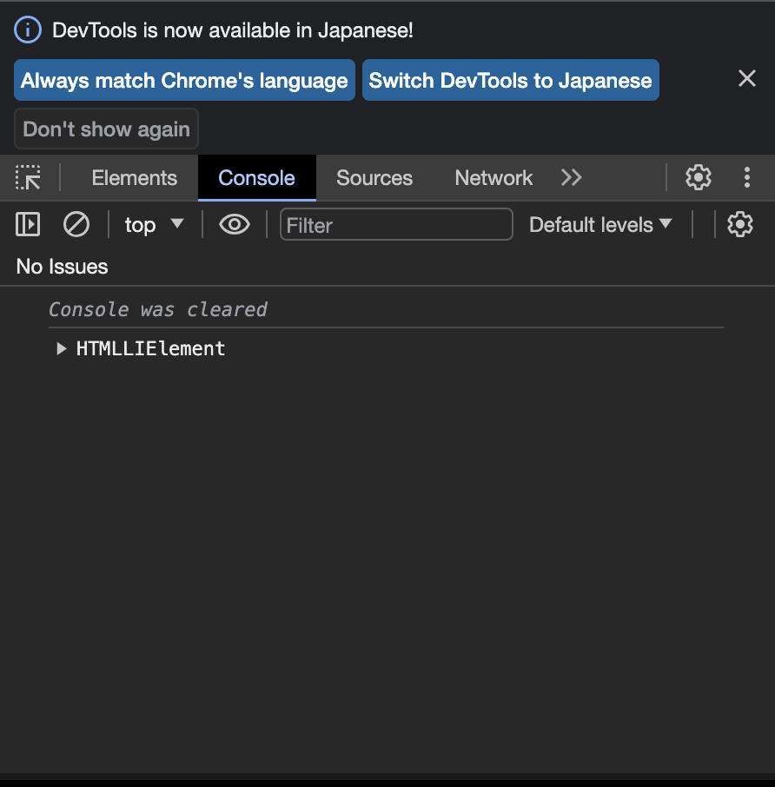Screen dimensions: 775x787
Task: Switch to the Elements tab
Action: (133, 177)
